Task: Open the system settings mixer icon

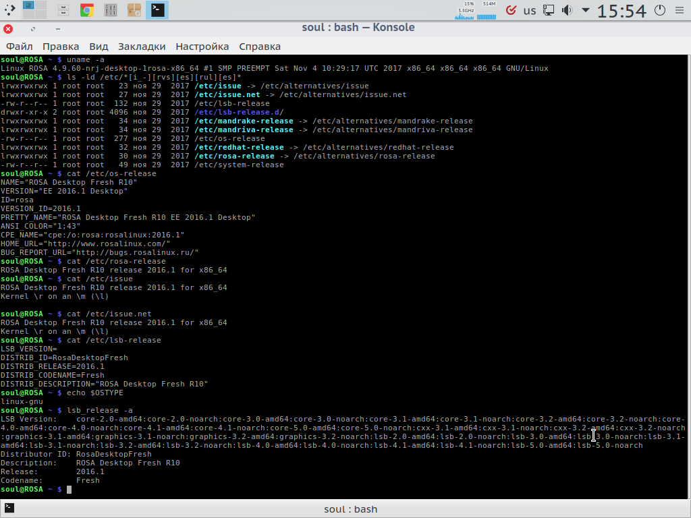Action: (x=110, y=9)
